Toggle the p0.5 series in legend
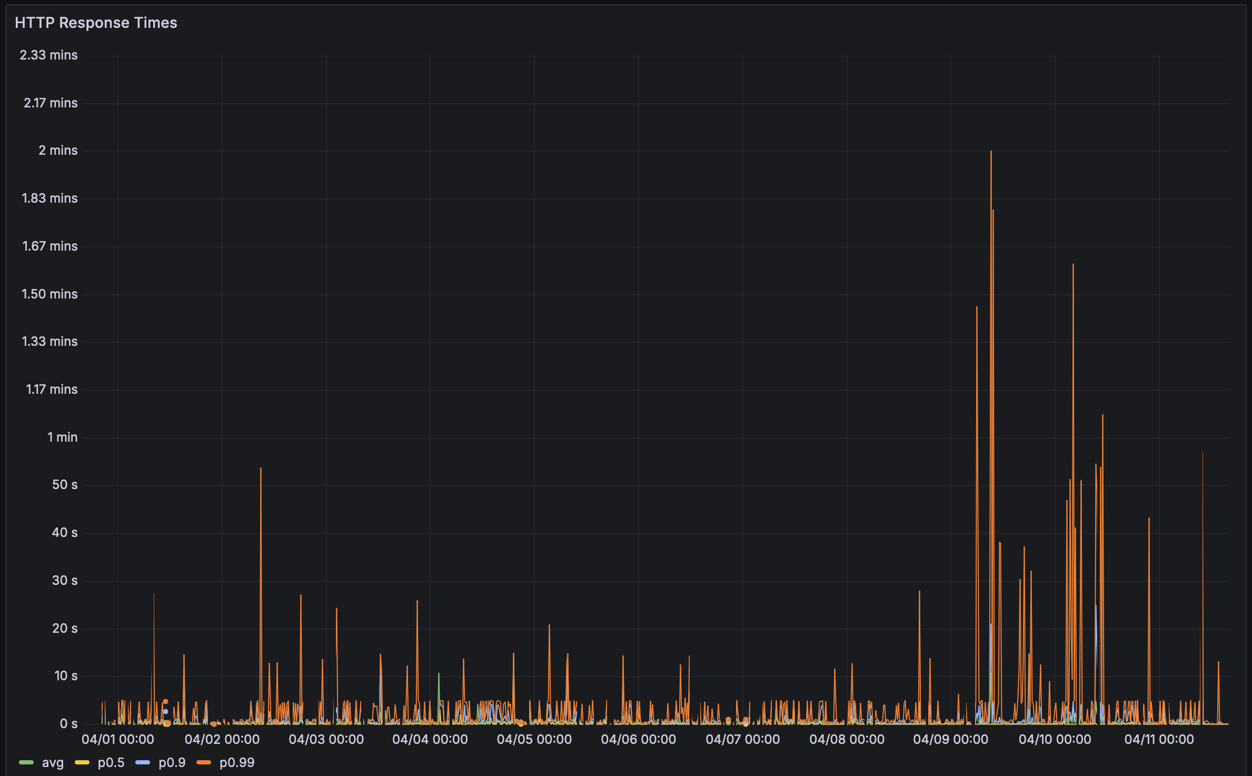The height and width of the screenshot is (776, 1252). tap(111, 762)
